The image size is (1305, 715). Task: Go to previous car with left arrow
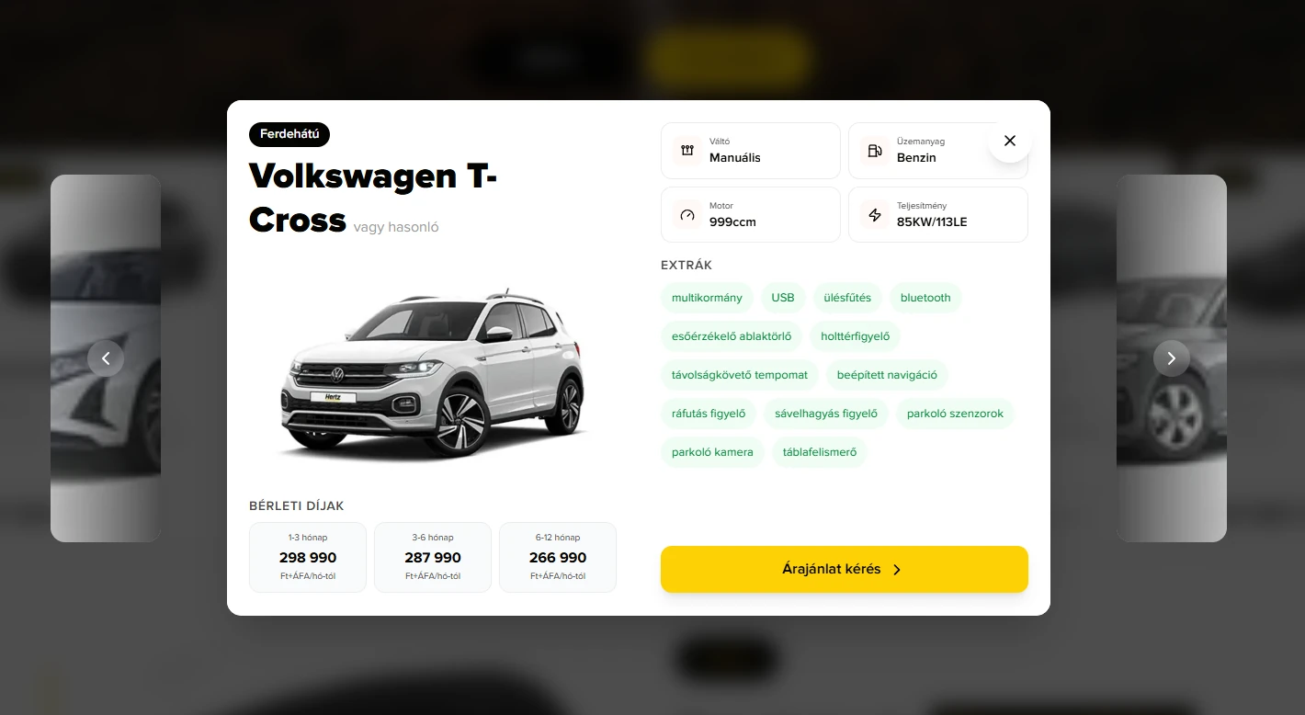106,358
